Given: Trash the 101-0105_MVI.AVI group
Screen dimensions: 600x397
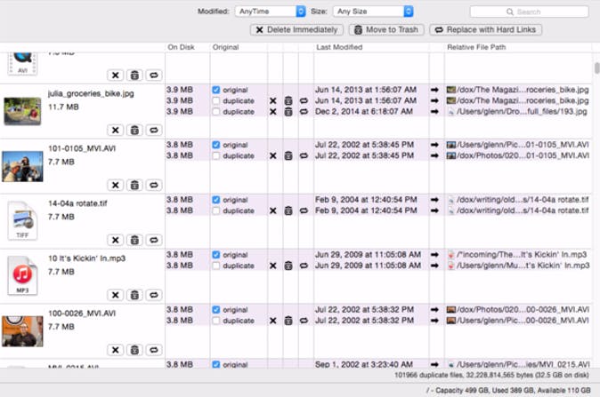Looking at the screenshot, I should pyautogui.click(x=134, y=185).
